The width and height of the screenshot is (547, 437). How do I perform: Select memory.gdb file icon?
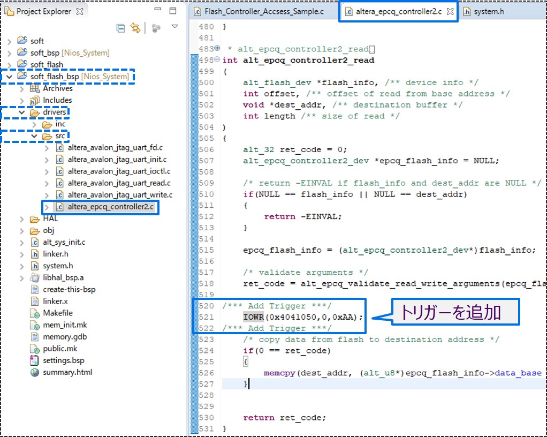[x=35, y=337]
